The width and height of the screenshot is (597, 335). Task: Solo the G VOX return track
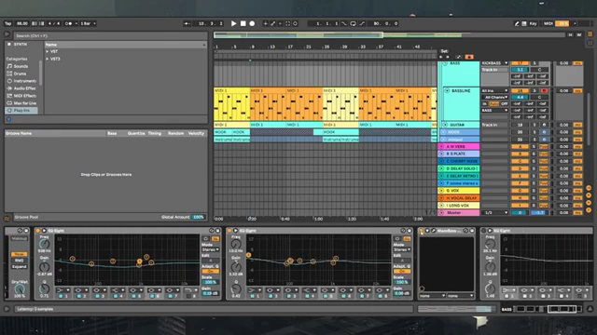(x=535, y=191)
